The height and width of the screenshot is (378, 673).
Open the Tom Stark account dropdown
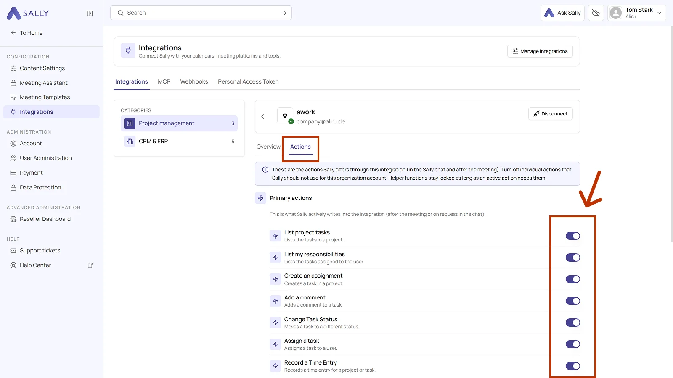(x=636, y=13)
